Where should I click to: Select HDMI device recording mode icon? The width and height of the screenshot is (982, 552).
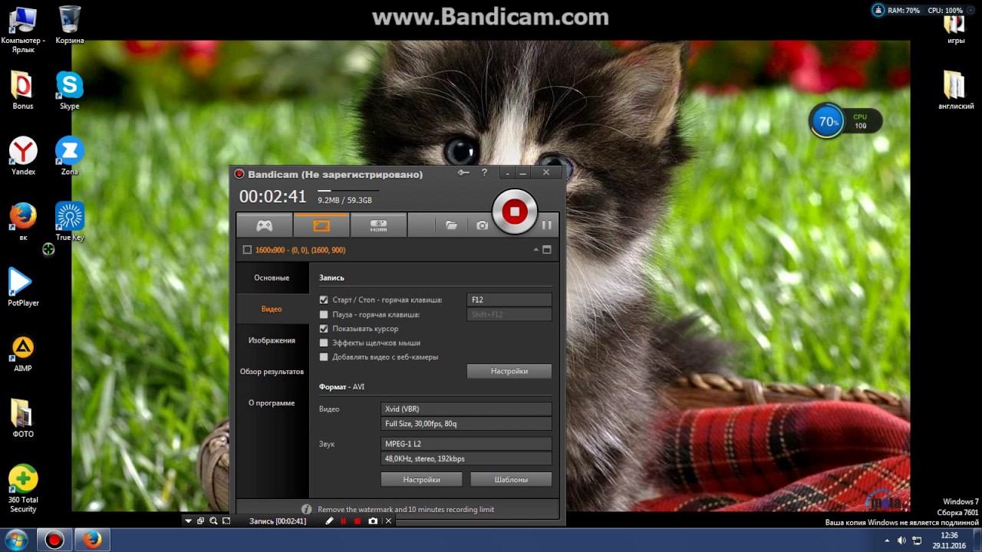pyautogui.click(x=378, y=225)
